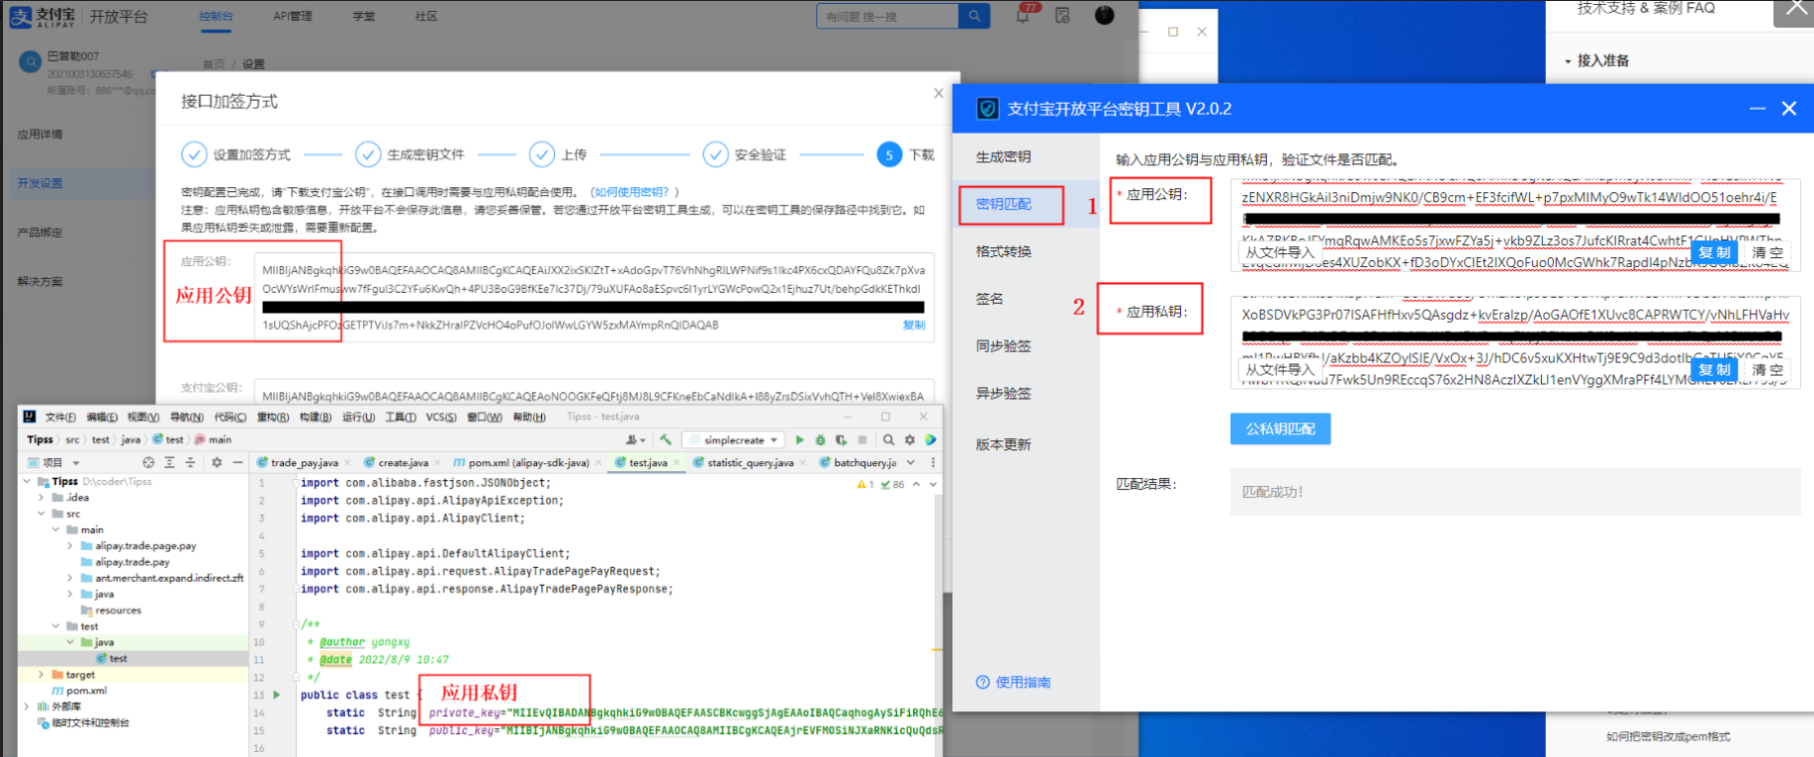Expand the target folder
This screenshot has height=757, width=1814.
pos(41,675)
